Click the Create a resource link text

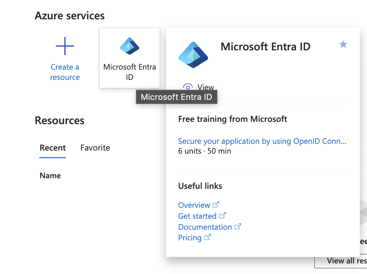coord(65,72)
